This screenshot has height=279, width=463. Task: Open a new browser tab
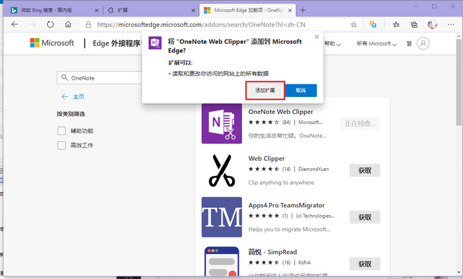click(303, 11)
